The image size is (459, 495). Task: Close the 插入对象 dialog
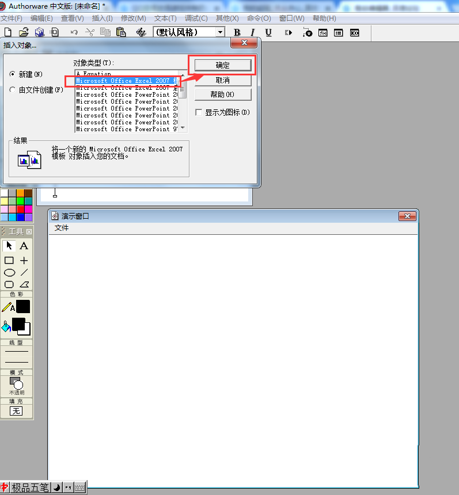(x=244, y=43)
